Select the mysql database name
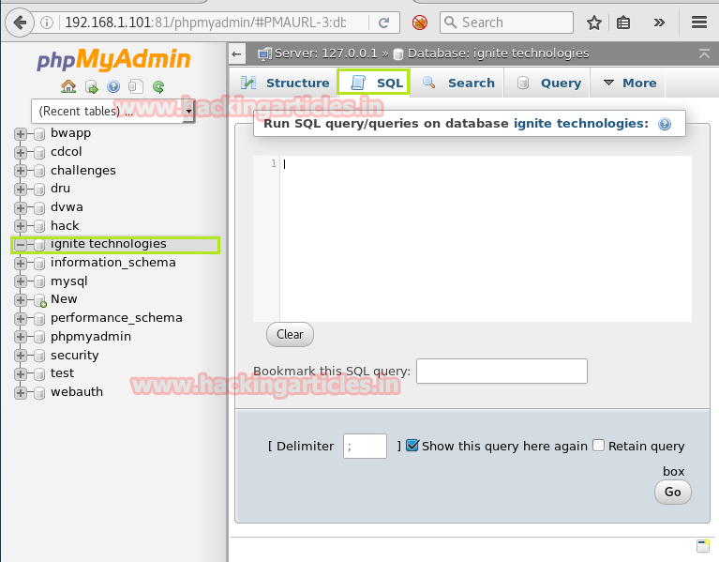The height and width of the screenshot is (562, 719). click(x=68, y=281)
